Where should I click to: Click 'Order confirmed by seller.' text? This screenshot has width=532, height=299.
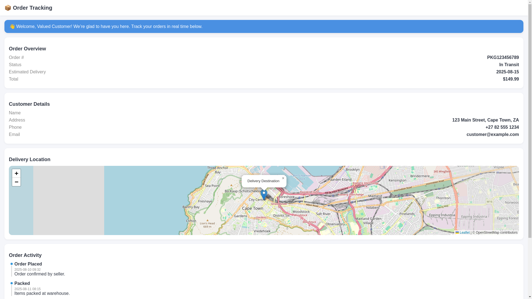click(x=40, y=274)
